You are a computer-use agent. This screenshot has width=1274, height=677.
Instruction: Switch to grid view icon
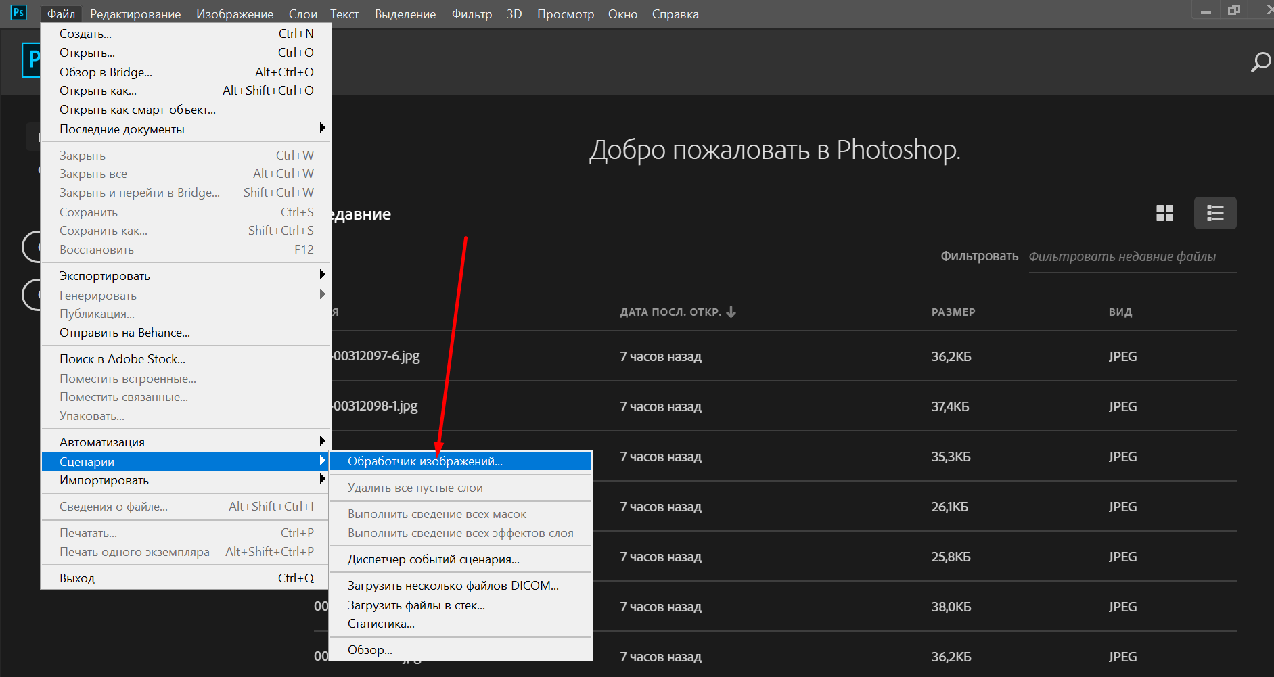tap(1164, 213)
